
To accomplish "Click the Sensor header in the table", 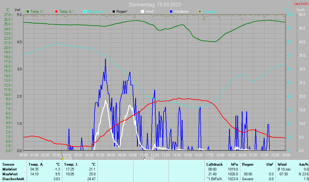I will tap(8, 164).
